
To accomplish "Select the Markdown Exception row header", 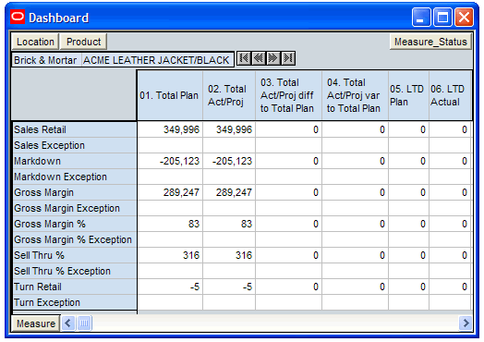I will pyautogui.click(x=74, y=177).
